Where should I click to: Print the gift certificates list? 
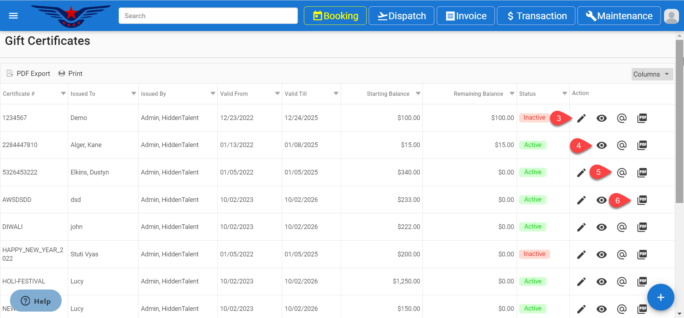(x=71, y=73)
